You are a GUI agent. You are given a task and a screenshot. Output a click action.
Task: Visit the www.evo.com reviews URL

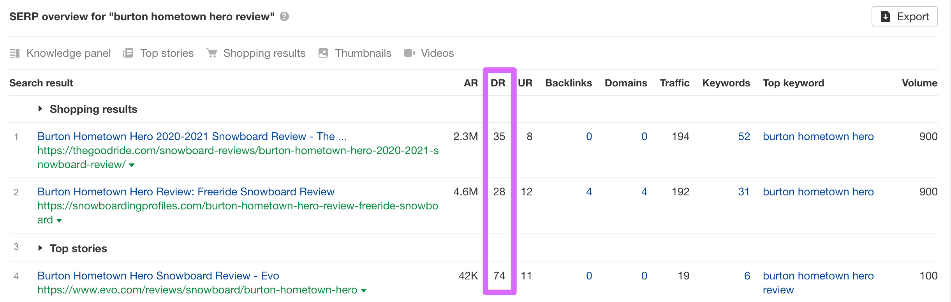click(197, 290)
